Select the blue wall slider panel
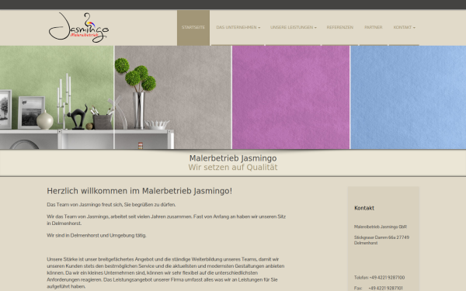The height and width of the screenshot is (291, 466). (x=409, y=97)
